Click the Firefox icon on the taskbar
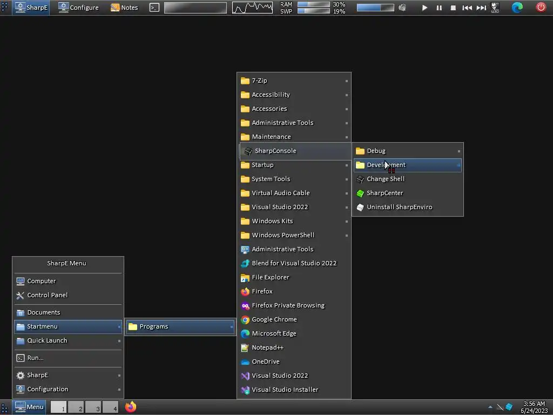The height and width of the screenshot is (415, 553). [x=131, y=407]
